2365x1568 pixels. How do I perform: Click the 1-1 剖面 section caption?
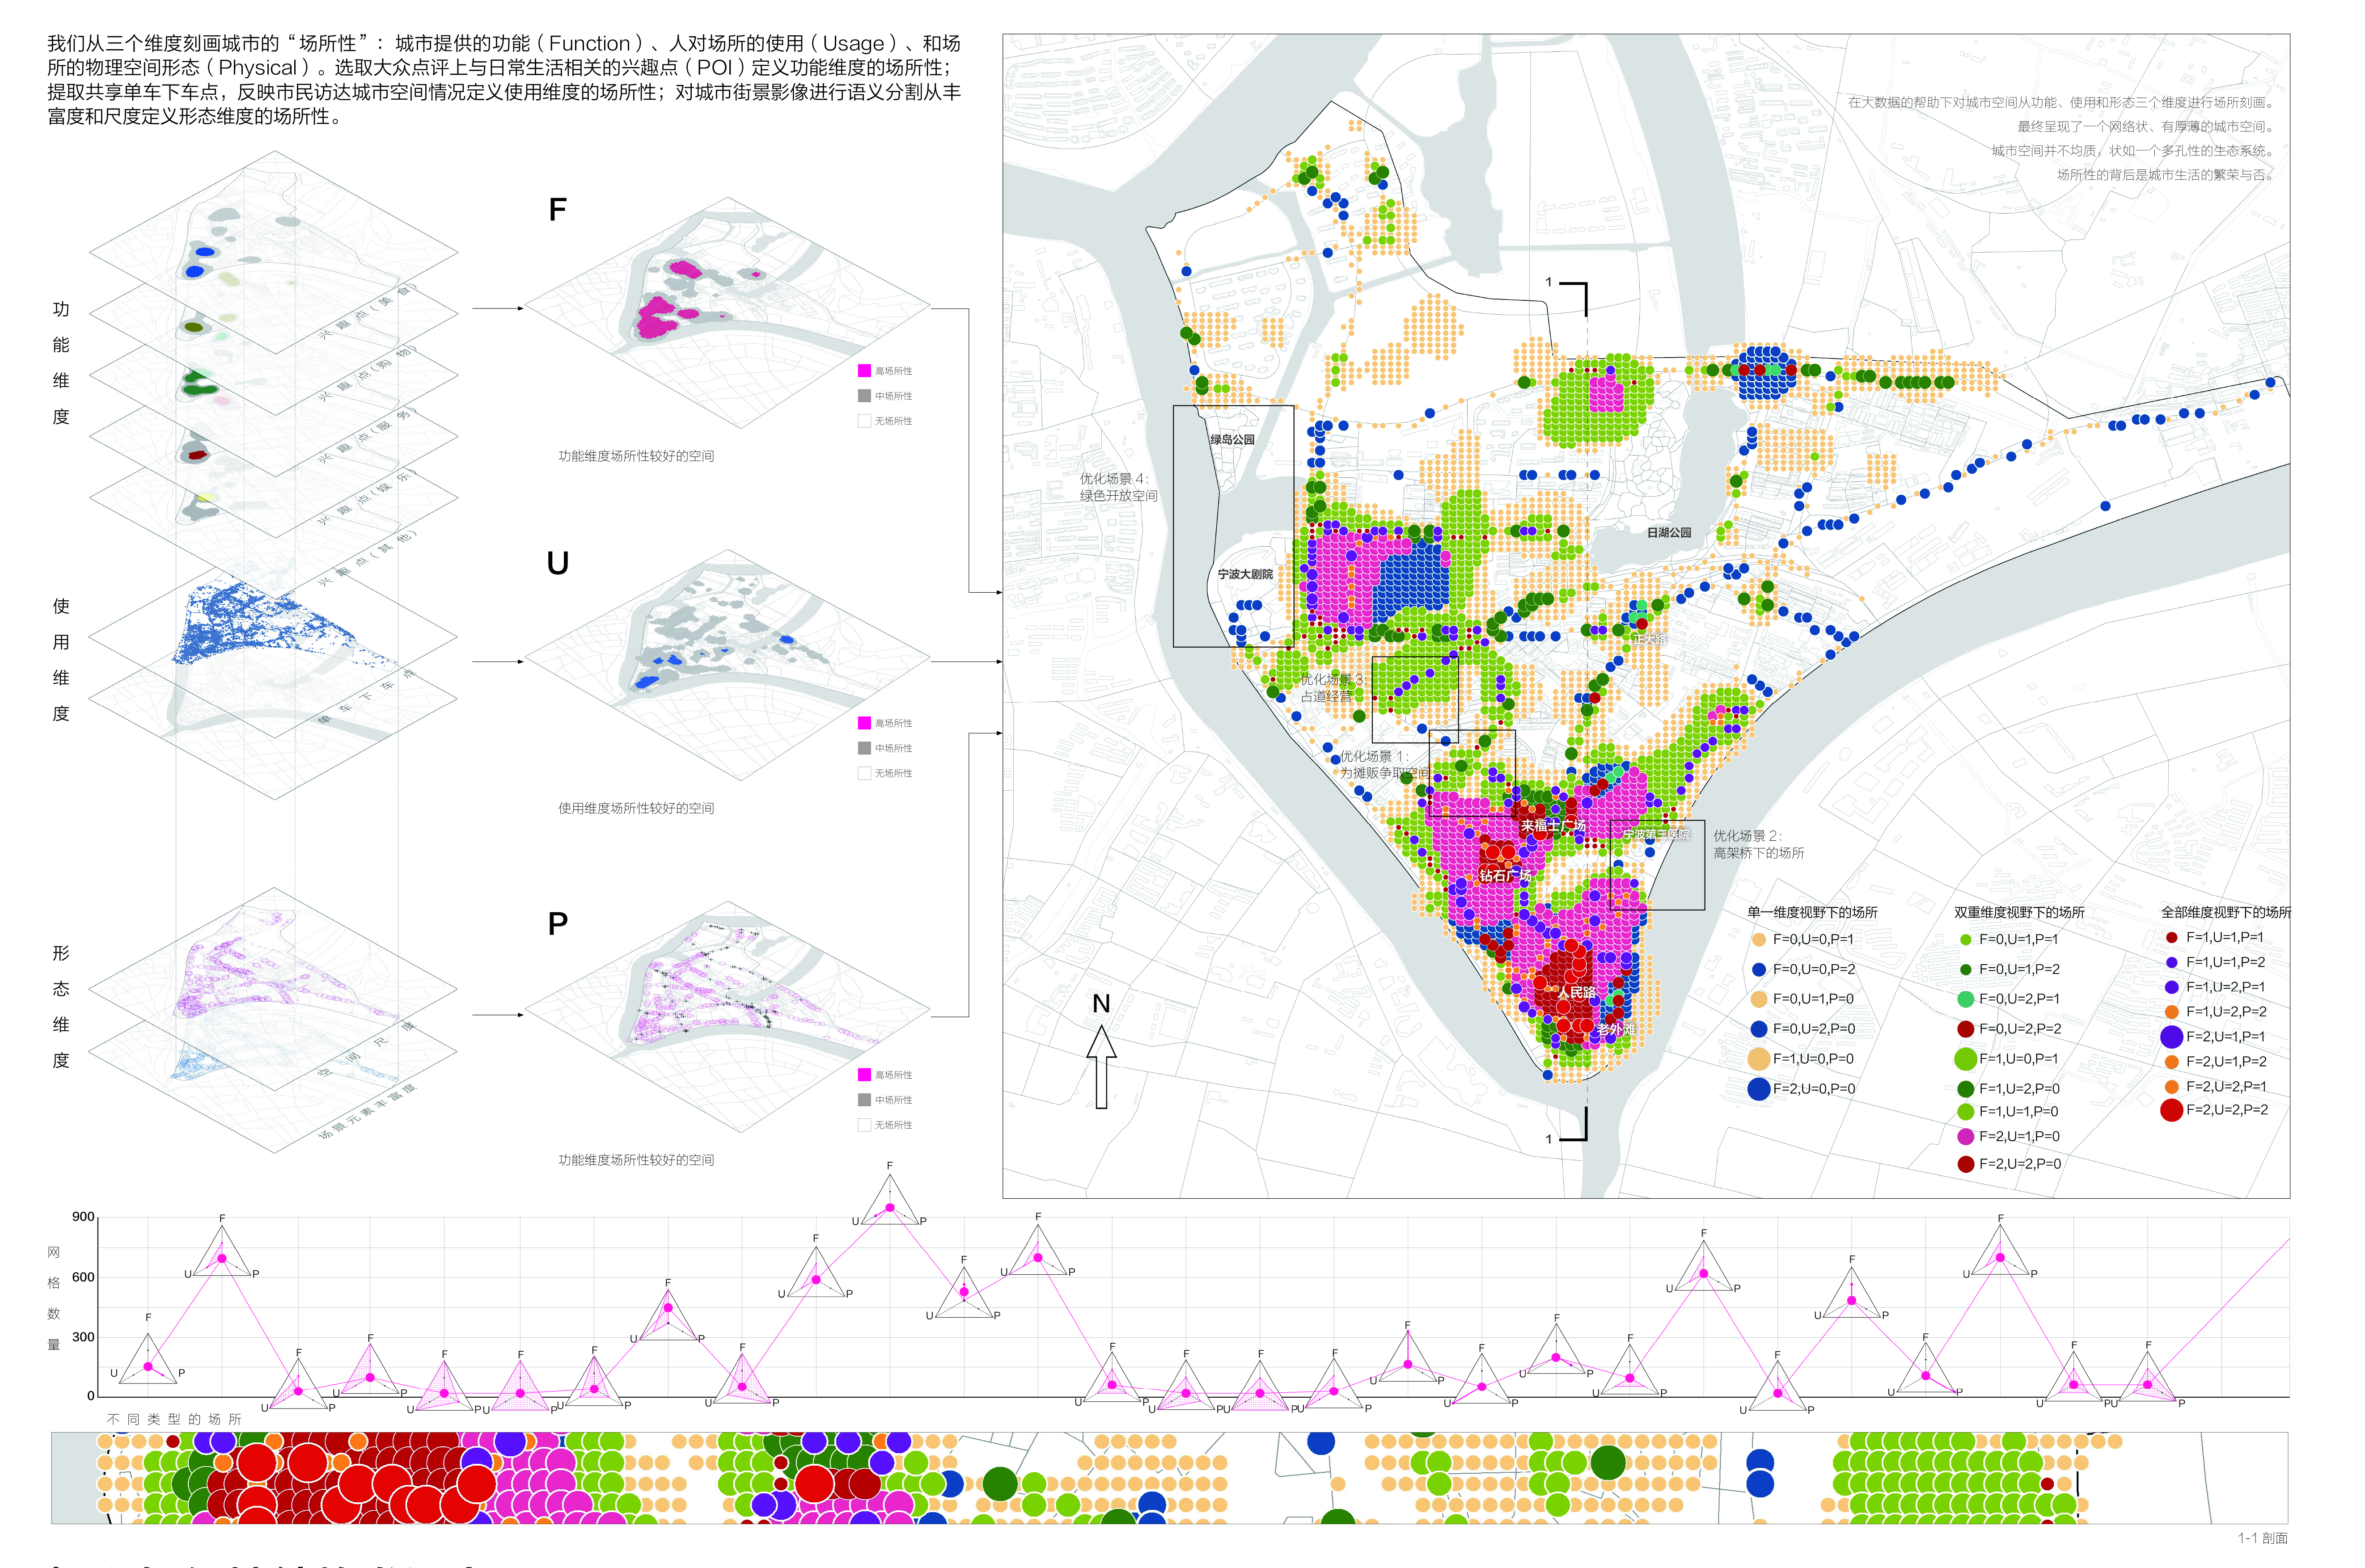2263,1538
